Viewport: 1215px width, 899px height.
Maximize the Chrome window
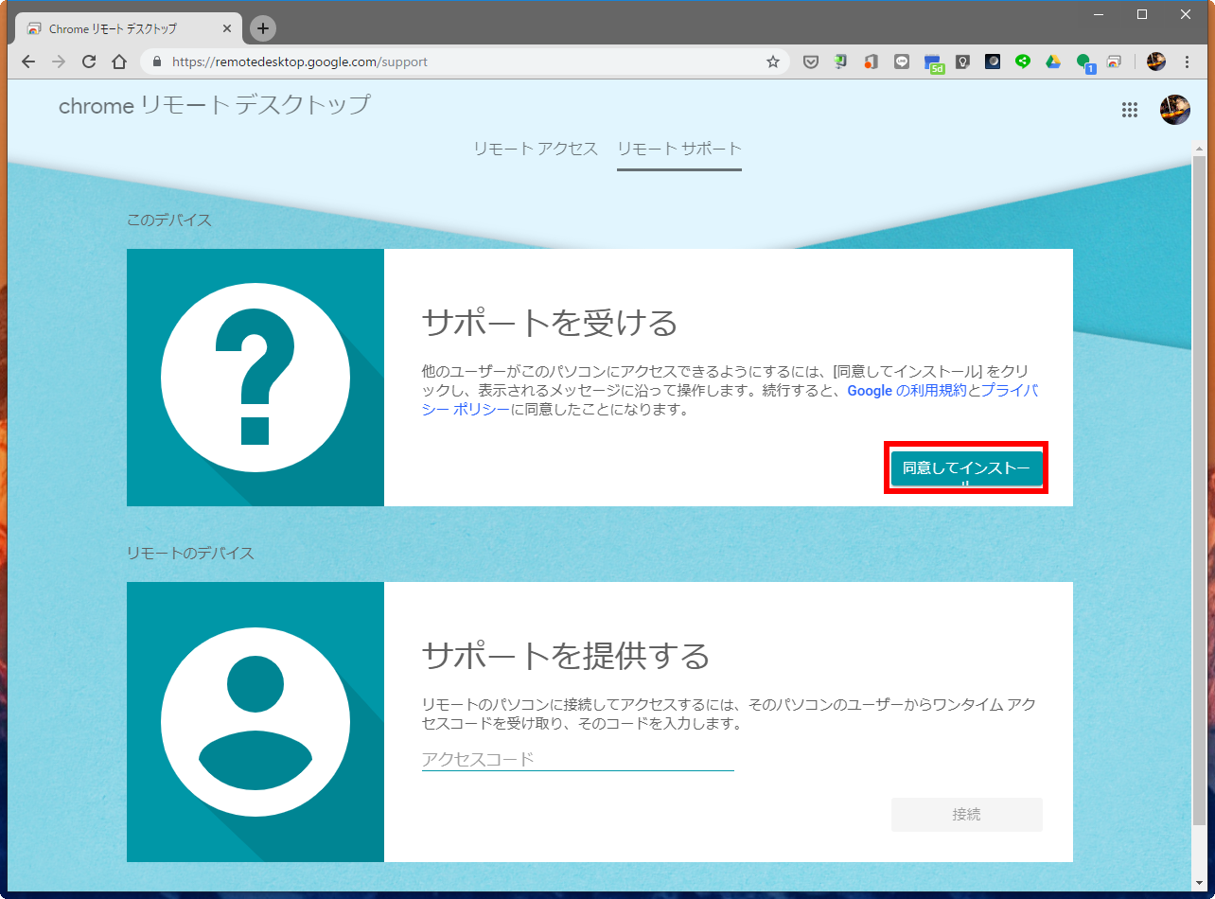point(1142,14)
